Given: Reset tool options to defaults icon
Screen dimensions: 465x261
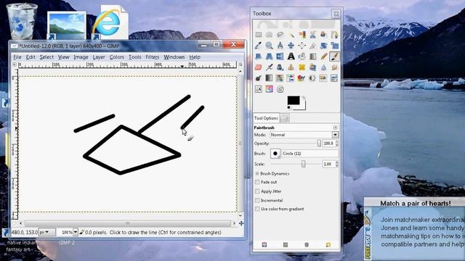Looking at the screenshot, I should 328,245.
